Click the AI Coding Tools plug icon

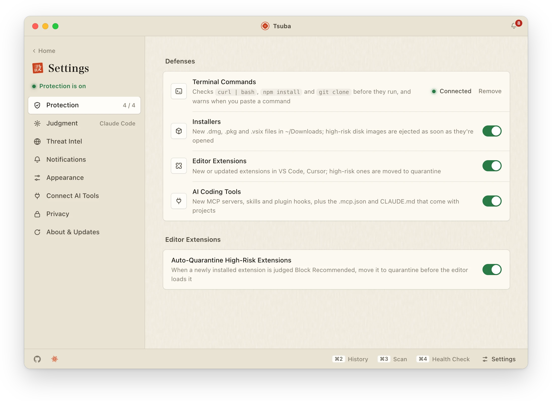point(179,201)
